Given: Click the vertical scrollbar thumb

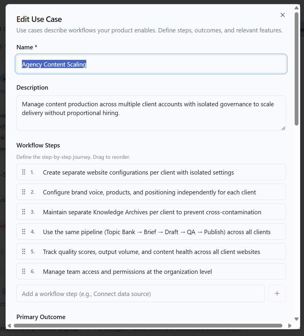Looking at the screenshot, I should click(297, 64).
